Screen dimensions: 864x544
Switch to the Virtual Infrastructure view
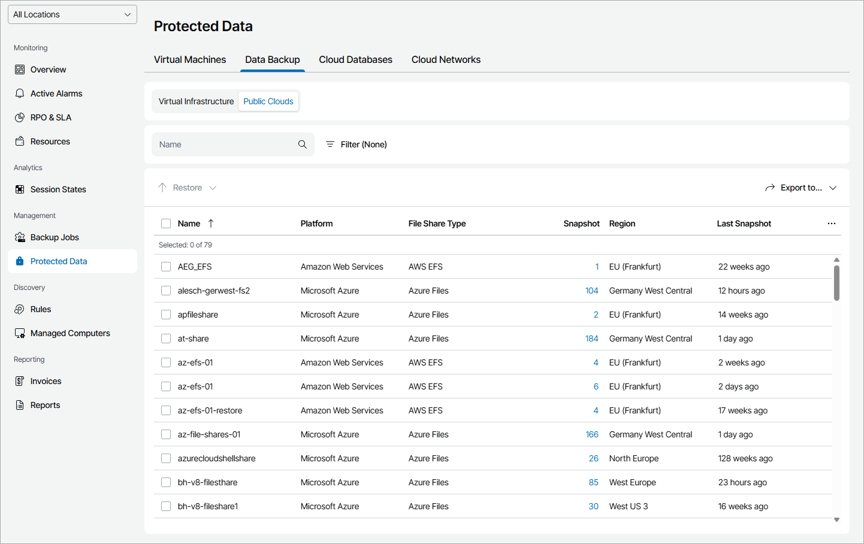(196, 101)
